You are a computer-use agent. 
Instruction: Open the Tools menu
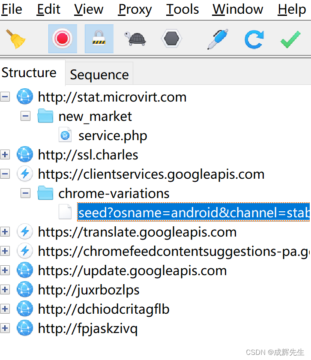click(x=182, y=9)
